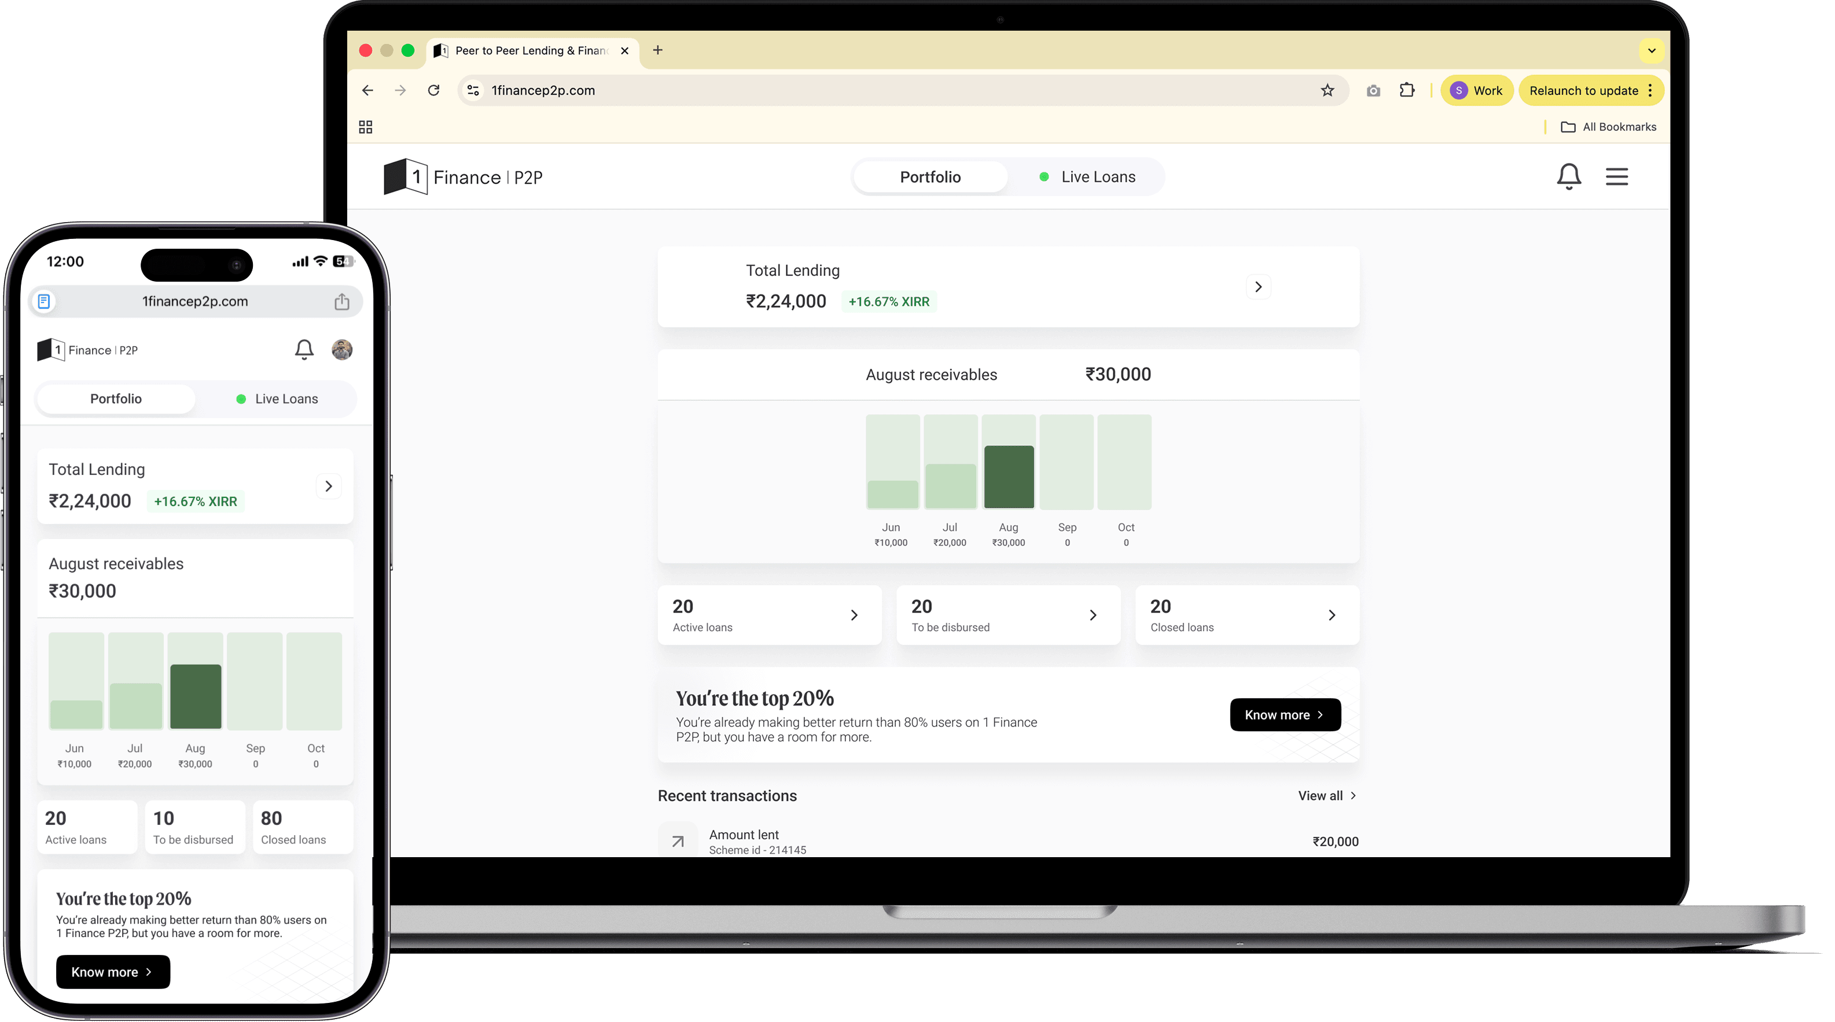This screenshot has height=1022, width=1835.
Task: Click the browser forward arrow on laptop
Action: 400,90
